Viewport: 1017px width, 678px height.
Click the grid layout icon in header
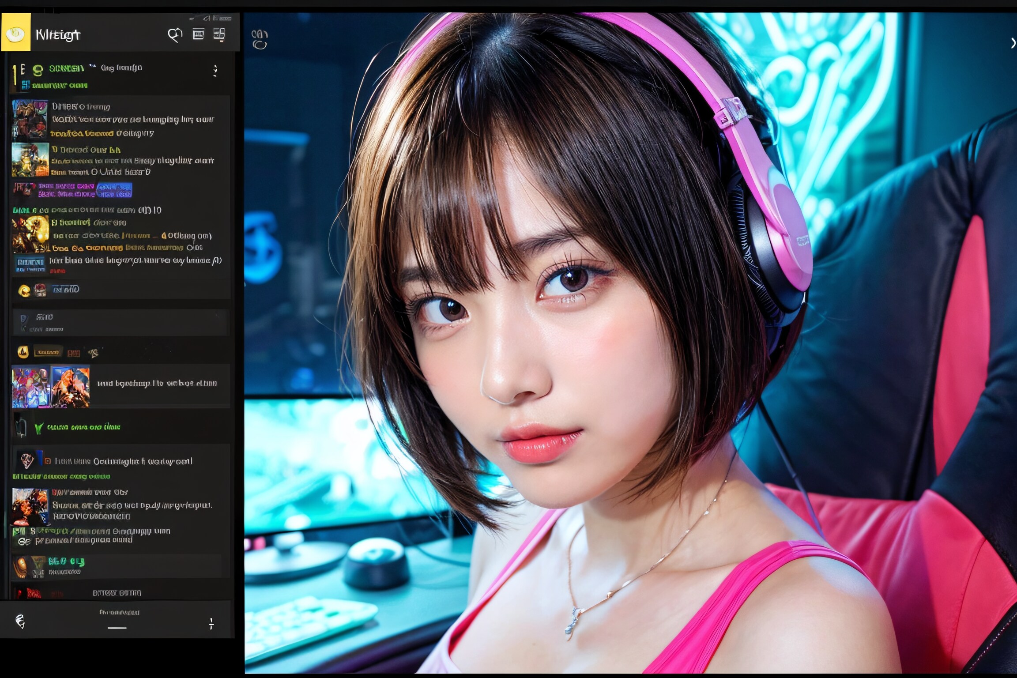(219, 34)
